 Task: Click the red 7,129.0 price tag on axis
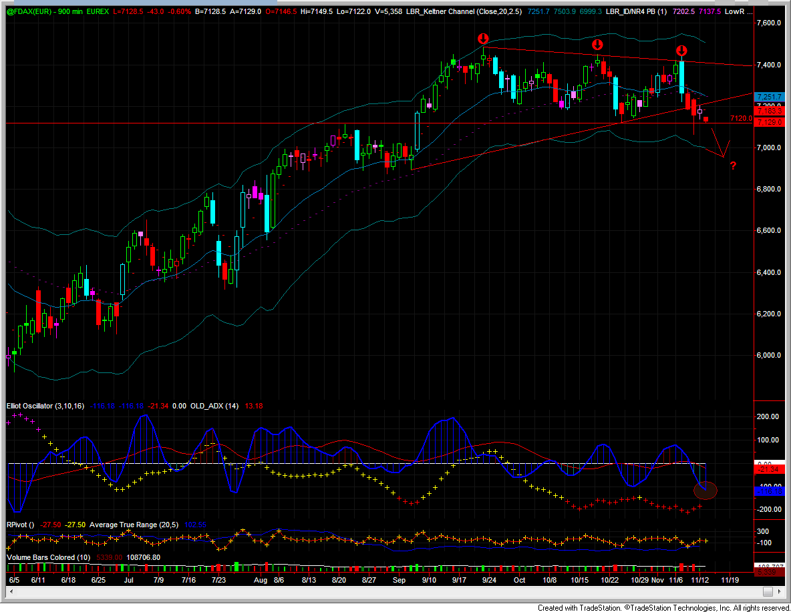click(769, 122)
